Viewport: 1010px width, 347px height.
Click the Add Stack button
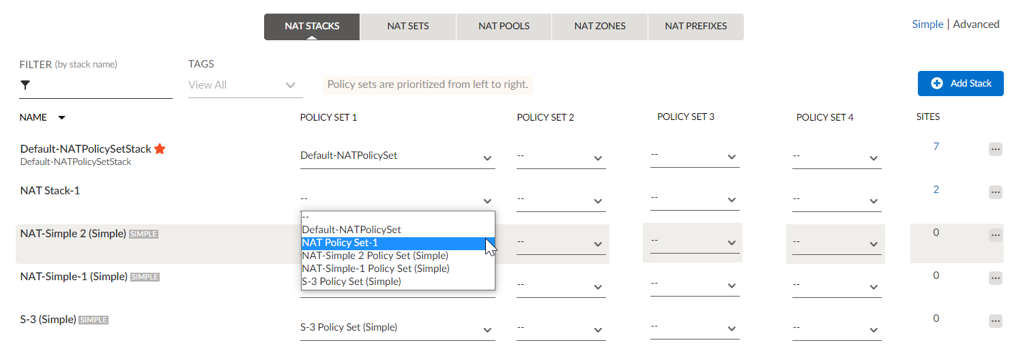(960, 83)
